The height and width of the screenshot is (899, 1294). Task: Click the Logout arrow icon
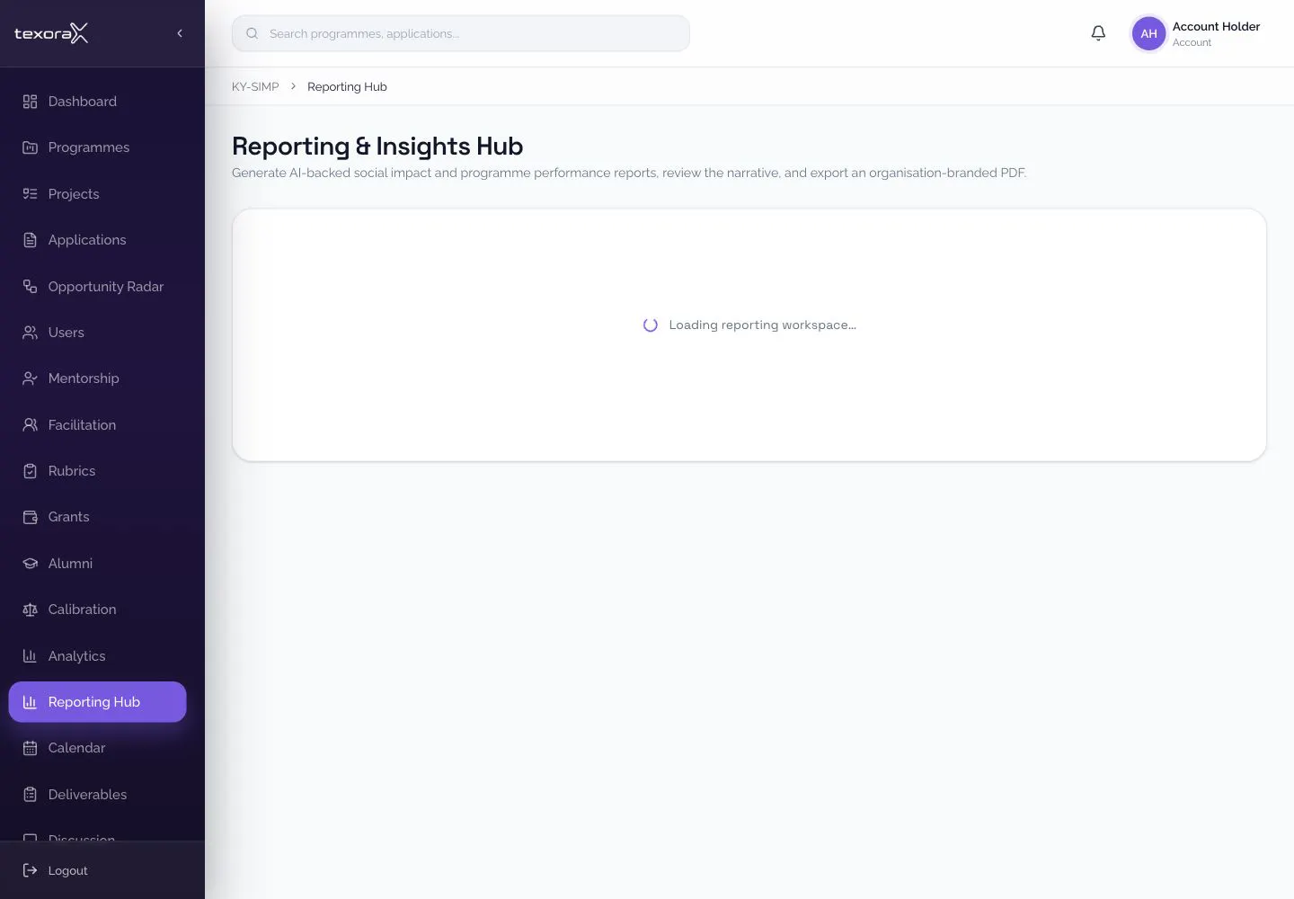[30, 870]
